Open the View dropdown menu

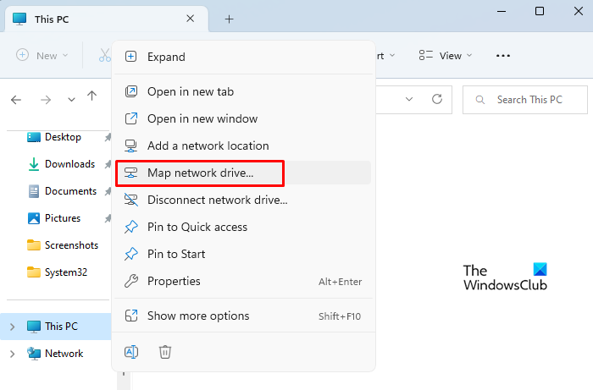tap(446, 56)
